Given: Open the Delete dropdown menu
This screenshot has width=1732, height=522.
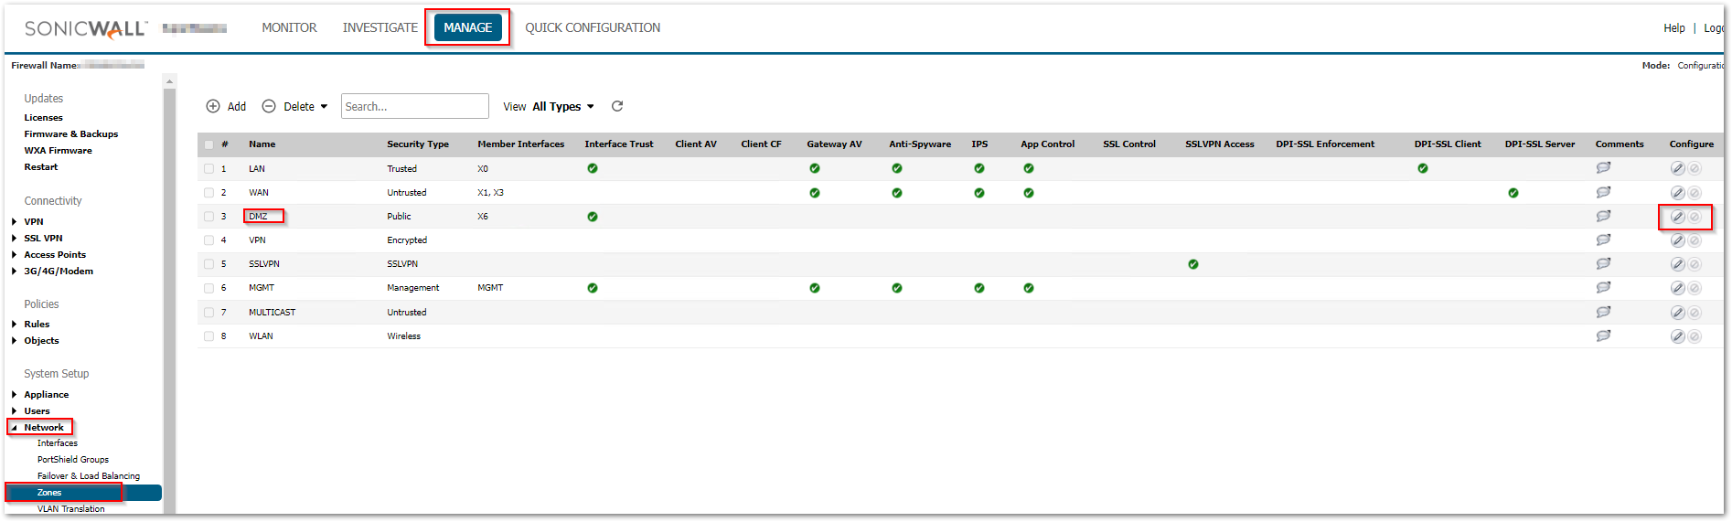Looking at the screenshot, I should 295,106.
